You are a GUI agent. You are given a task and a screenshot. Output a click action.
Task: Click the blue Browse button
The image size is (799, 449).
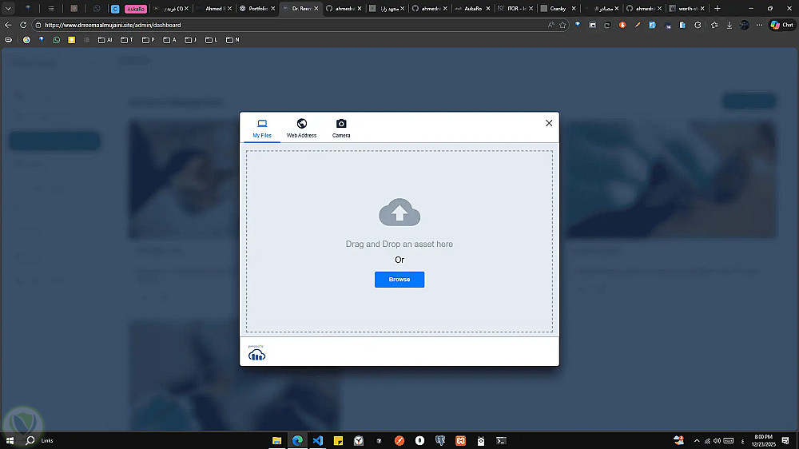[x=399, y=280]
